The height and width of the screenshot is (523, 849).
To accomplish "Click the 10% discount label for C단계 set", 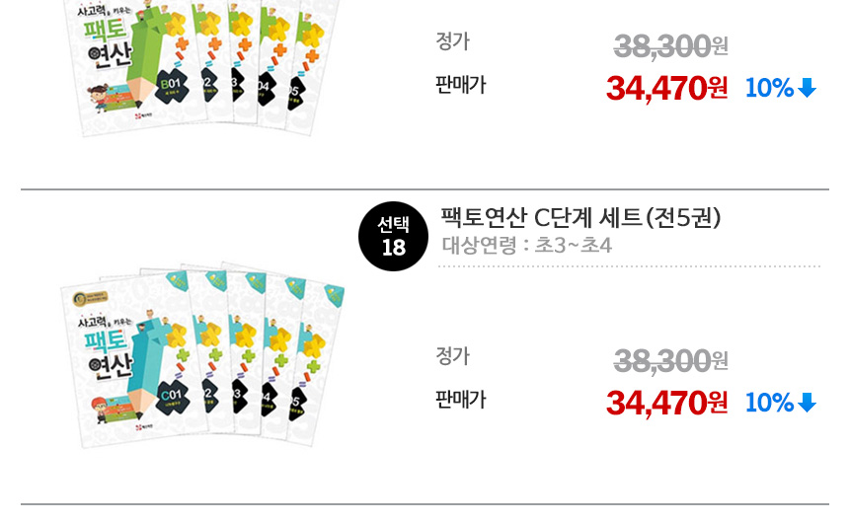I will point(770,403).
